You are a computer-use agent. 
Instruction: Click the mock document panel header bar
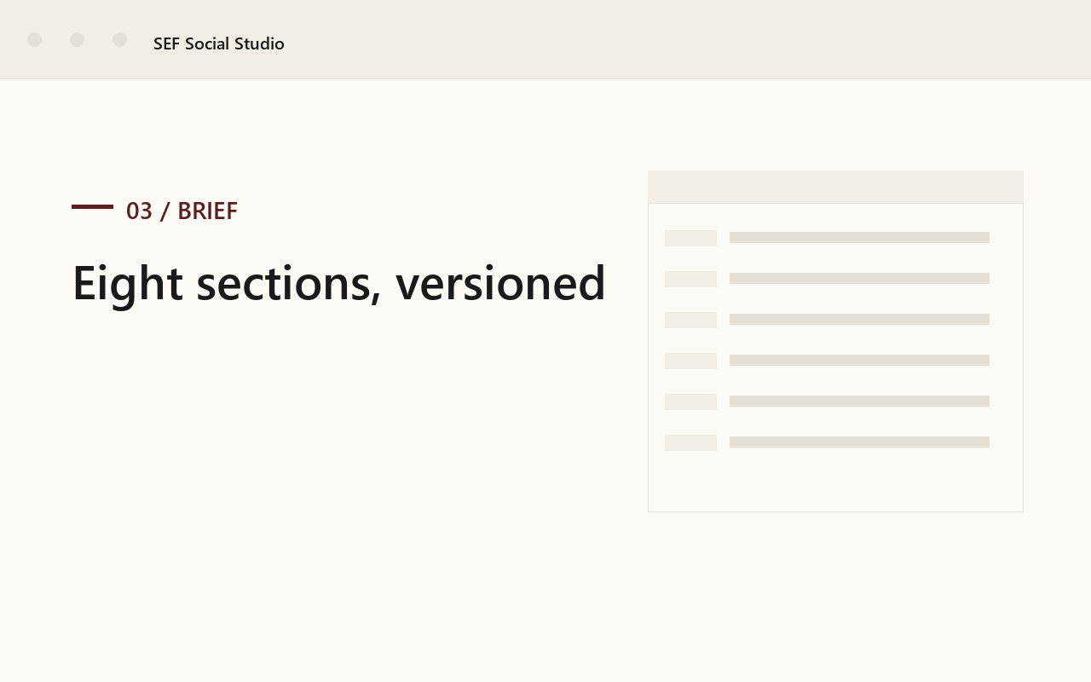pyautogui.click(x=835, y=187)
